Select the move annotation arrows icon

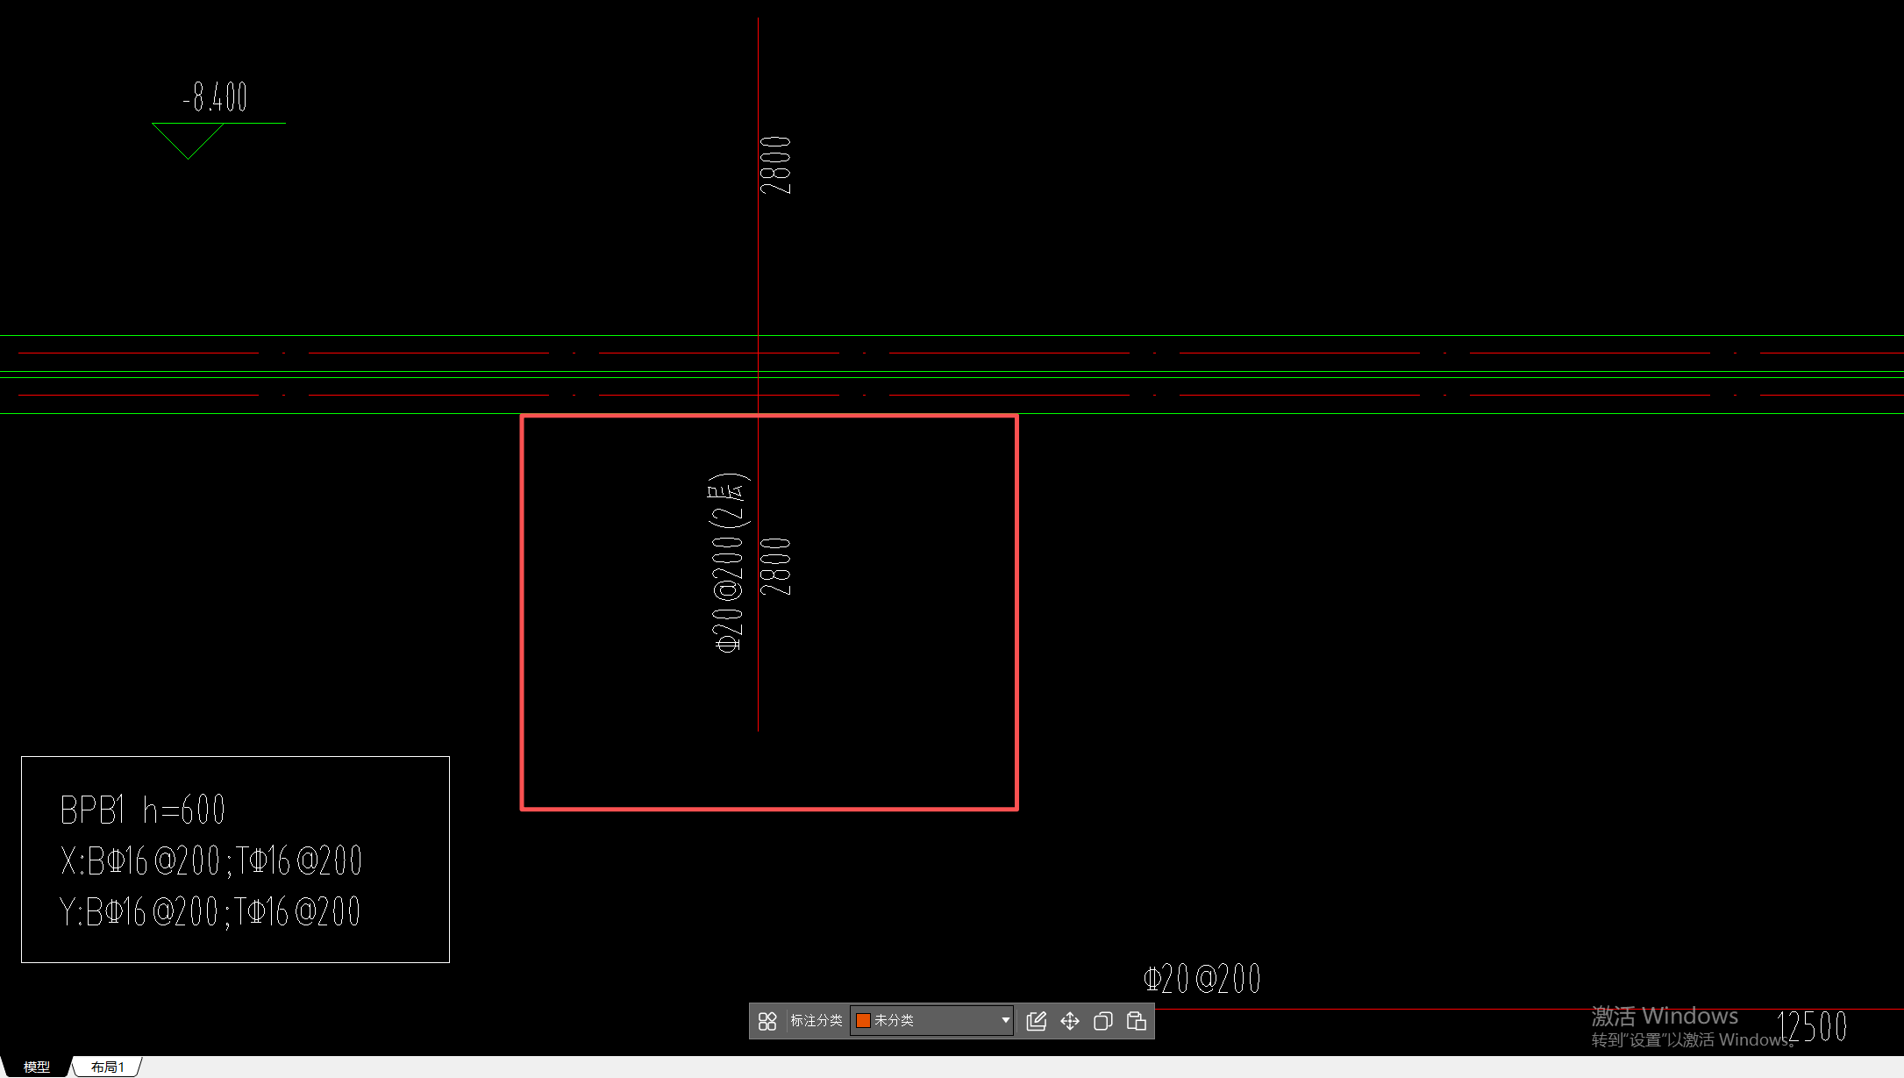tap(1070, 1021)
